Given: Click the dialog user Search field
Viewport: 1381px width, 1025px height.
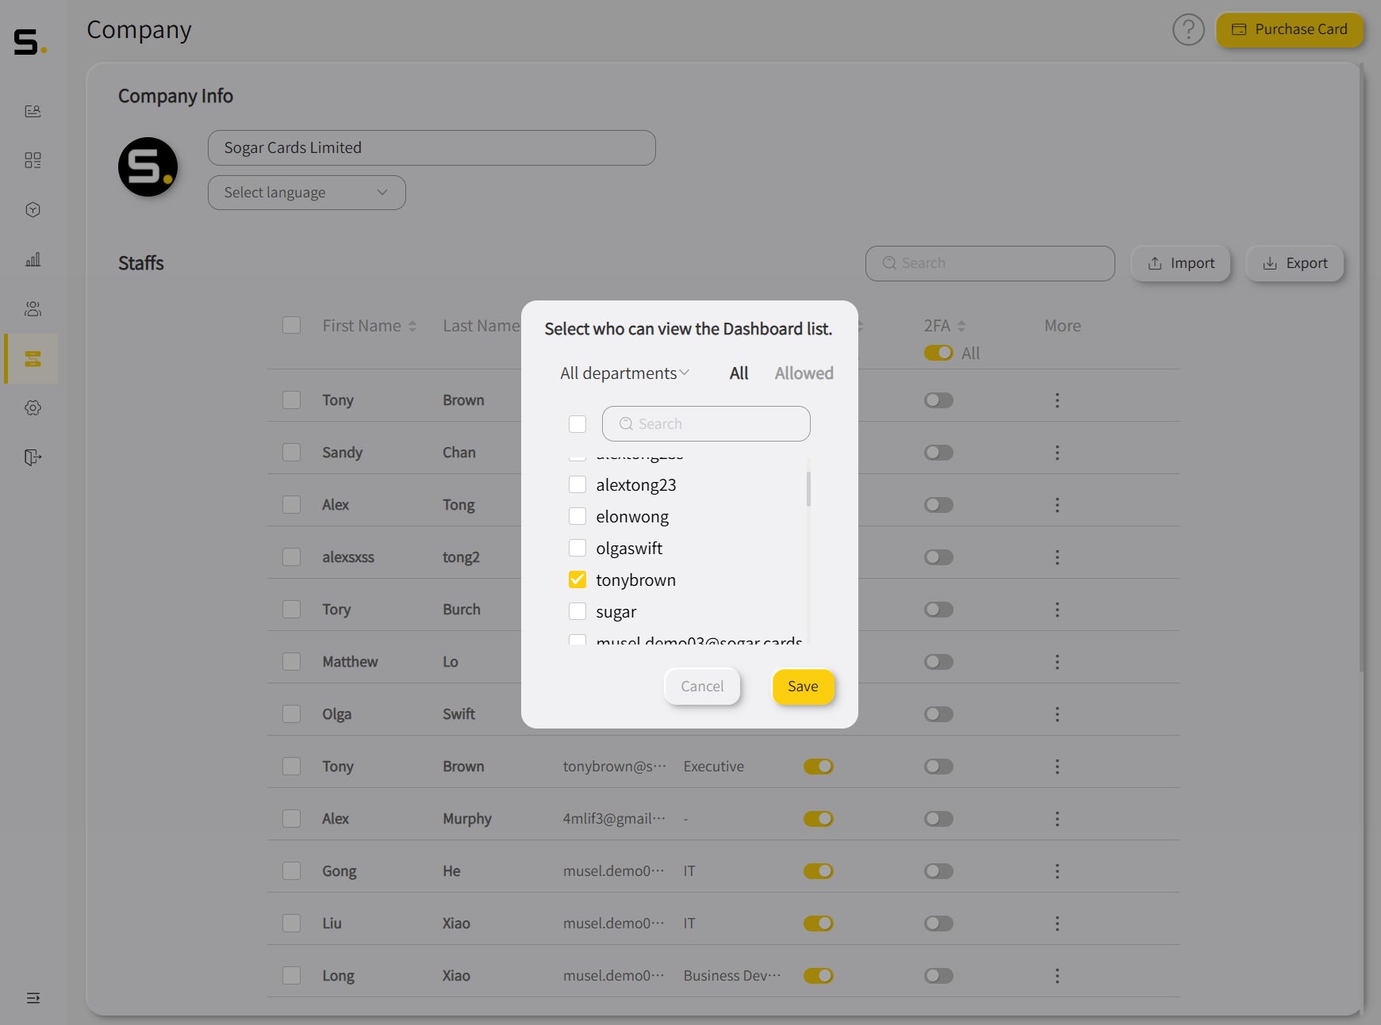Looking at the screenshot, I should pos(706,424).
